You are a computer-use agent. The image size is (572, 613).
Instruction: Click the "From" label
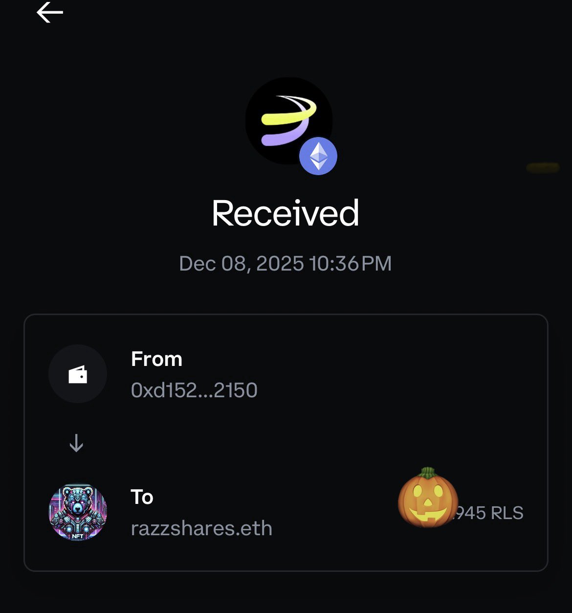pos(156,359)
